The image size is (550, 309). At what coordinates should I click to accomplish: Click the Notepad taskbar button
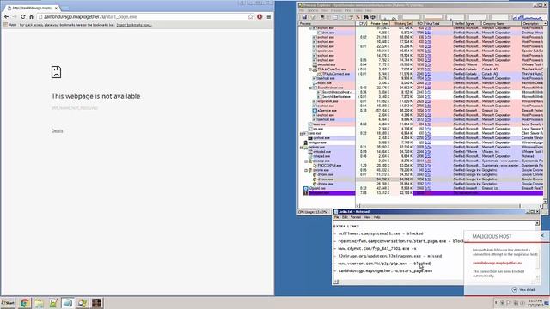pyautogui.click(x=68, y=303)
